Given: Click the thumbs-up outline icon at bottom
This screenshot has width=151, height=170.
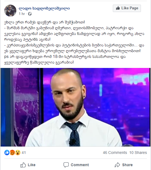Looking at the screenshot, I should (23, 165).
